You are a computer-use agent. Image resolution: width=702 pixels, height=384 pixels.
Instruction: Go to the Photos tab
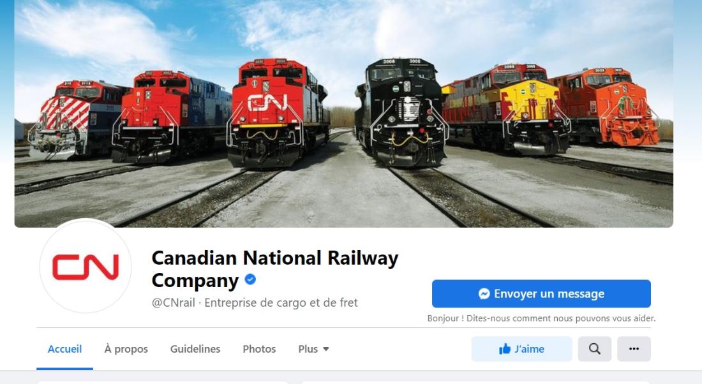click(259, 349)
